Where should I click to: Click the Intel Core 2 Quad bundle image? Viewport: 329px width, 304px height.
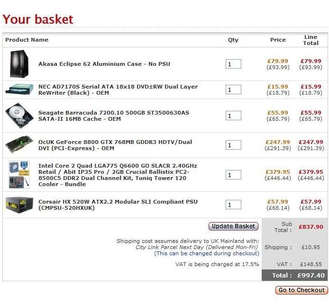tap(19, 175)
